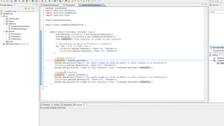This screenshot has height=126, width=224.
Task: Toggle Link with Editor in Package Explorer
Action: tap(29, 8)
